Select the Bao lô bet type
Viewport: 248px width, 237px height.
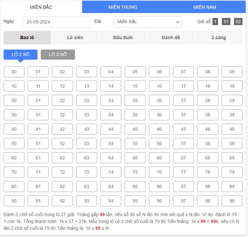click(x=27, y=38)
